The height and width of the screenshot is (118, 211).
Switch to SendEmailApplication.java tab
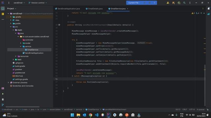[67, 9]
